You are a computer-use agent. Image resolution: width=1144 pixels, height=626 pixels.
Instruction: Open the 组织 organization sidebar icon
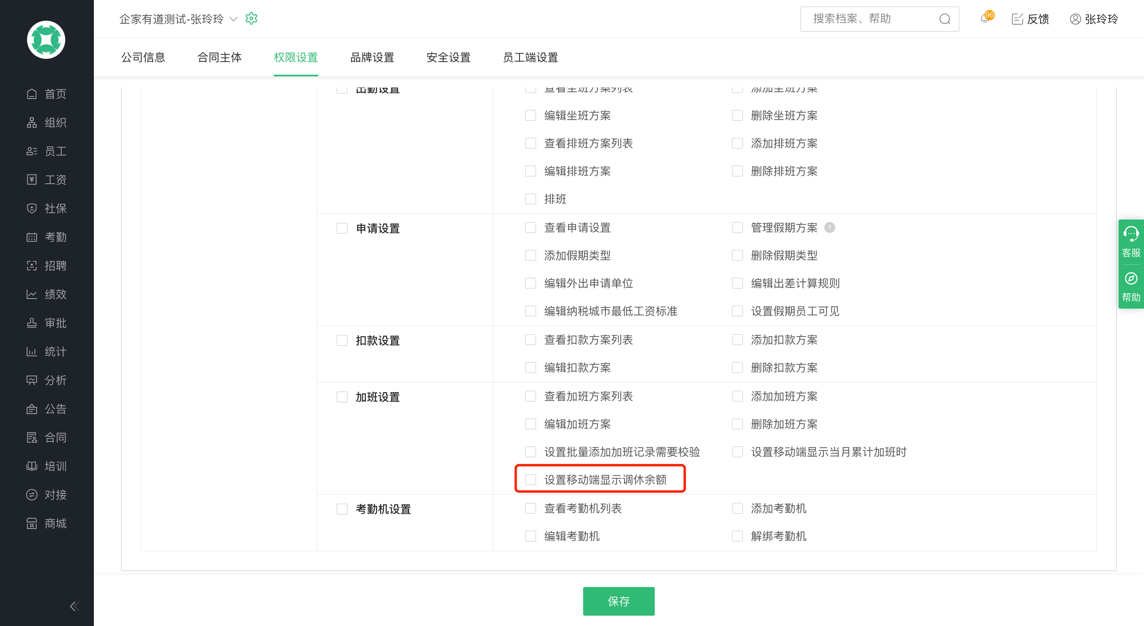[x=31, y=122]
